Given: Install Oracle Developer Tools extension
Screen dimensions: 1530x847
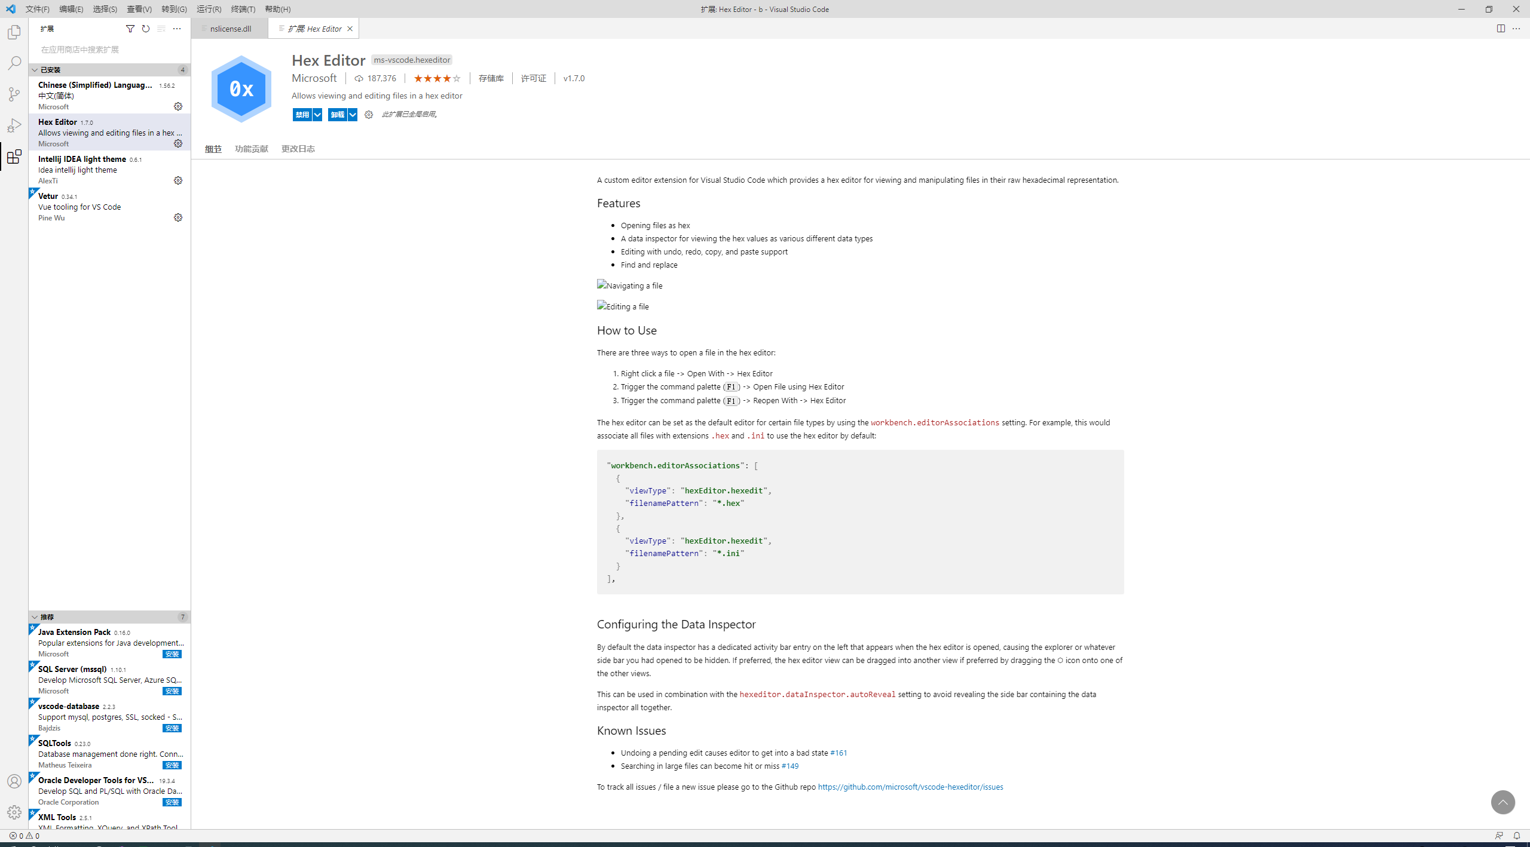Looking at the screenshot, I should (172, 802).
